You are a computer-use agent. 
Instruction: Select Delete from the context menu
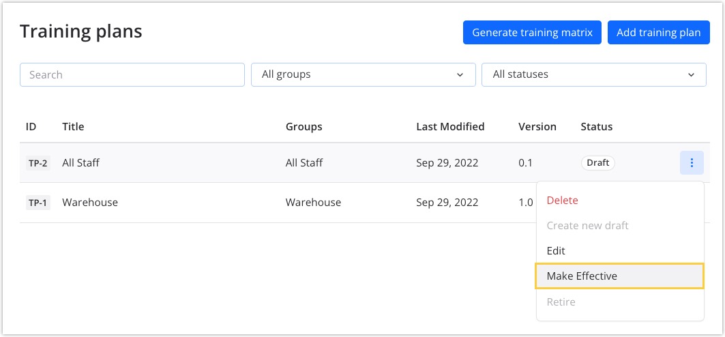tap(562, 201)
